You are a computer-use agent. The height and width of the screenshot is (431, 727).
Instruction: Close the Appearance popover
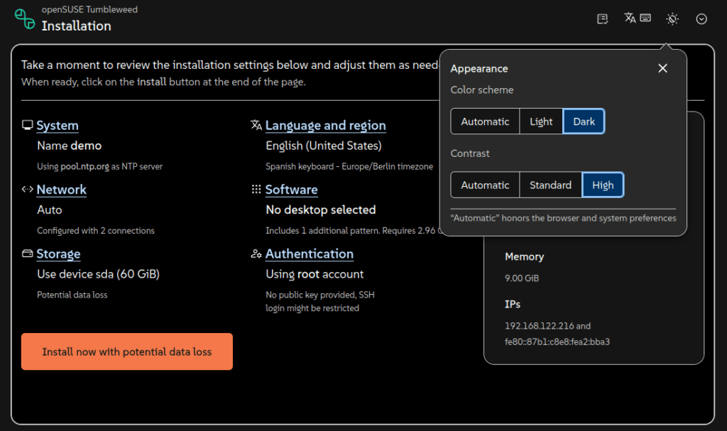tap(662, 68)
